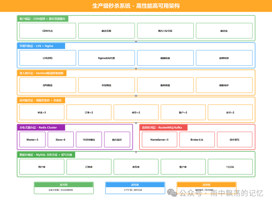Select the 哨兵监控 node in Redis layer

pyautogui.click(x=117, y=139)
